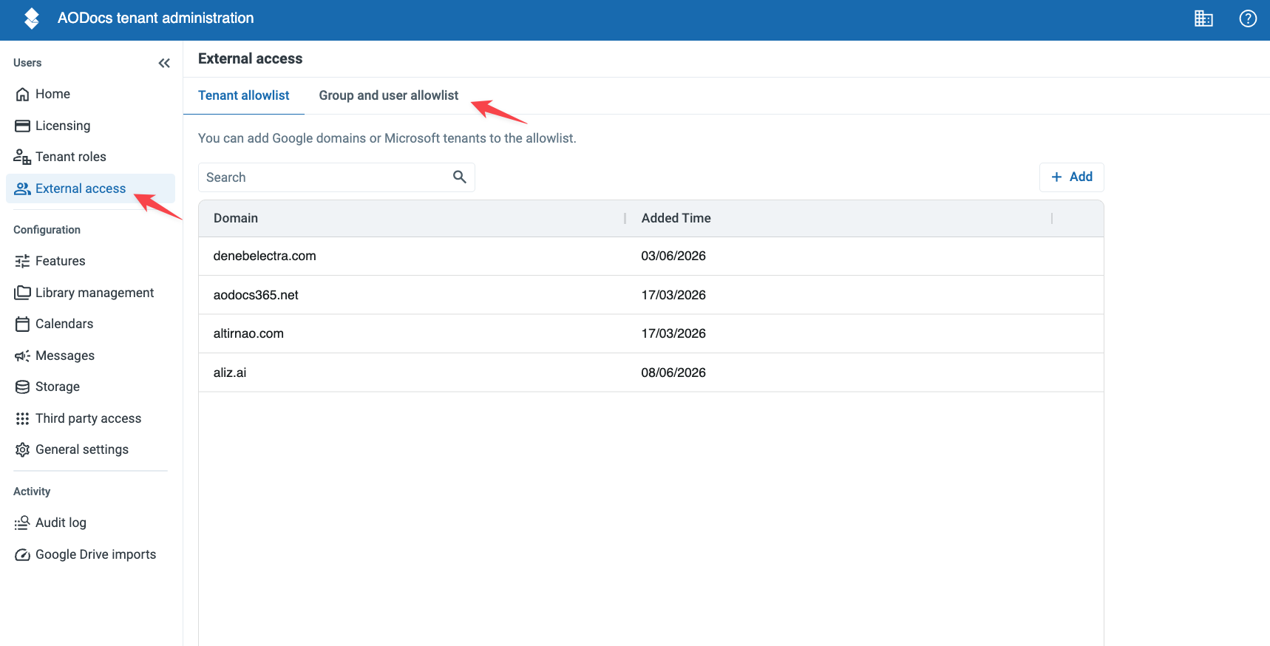Click the date 03/06/2026

pos(673,256)
